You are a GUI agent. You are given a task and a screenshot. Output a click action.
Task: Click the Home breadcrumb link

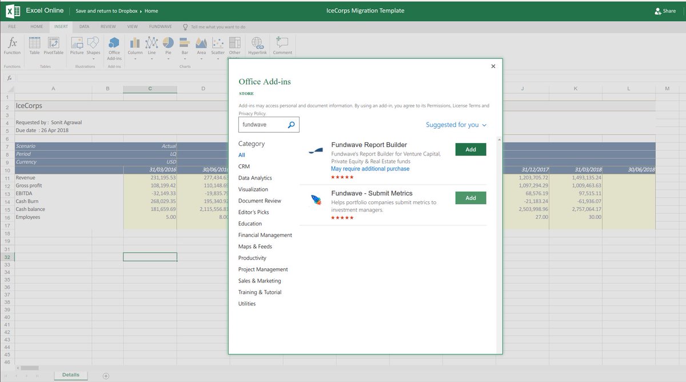click(x=151, y=11)
